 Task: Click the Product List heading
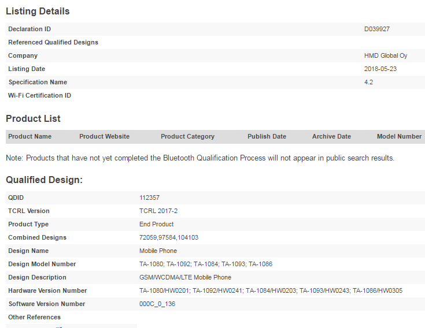coord(33,118)
